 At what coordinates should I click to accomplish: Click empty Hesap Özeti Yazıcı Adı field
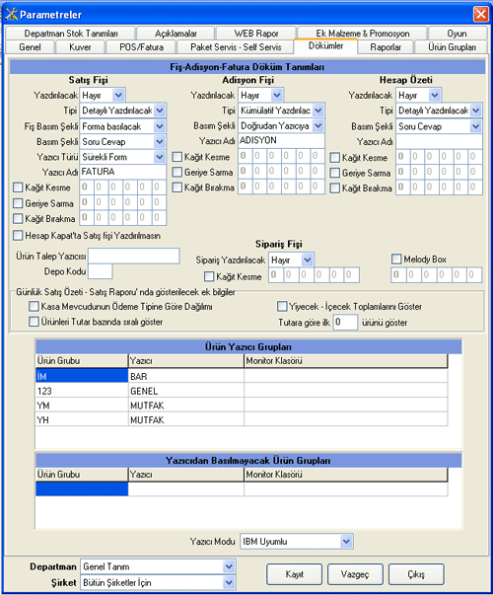click(439, 141)
